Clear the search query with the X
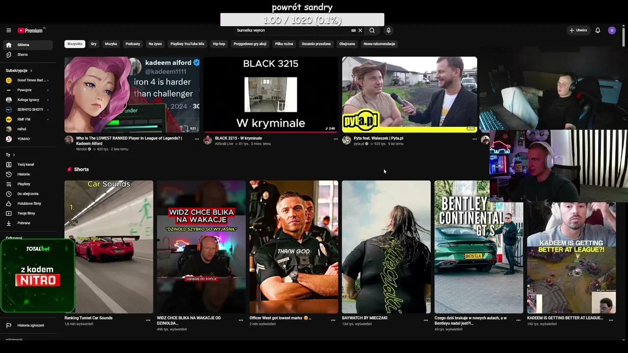Screen dimensions: 628x353 (x=360, y=30)
